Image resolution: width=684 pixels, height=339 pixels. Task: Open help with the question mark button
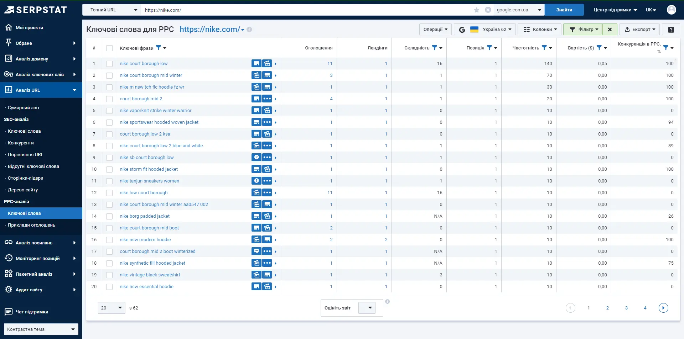(671, 30)
